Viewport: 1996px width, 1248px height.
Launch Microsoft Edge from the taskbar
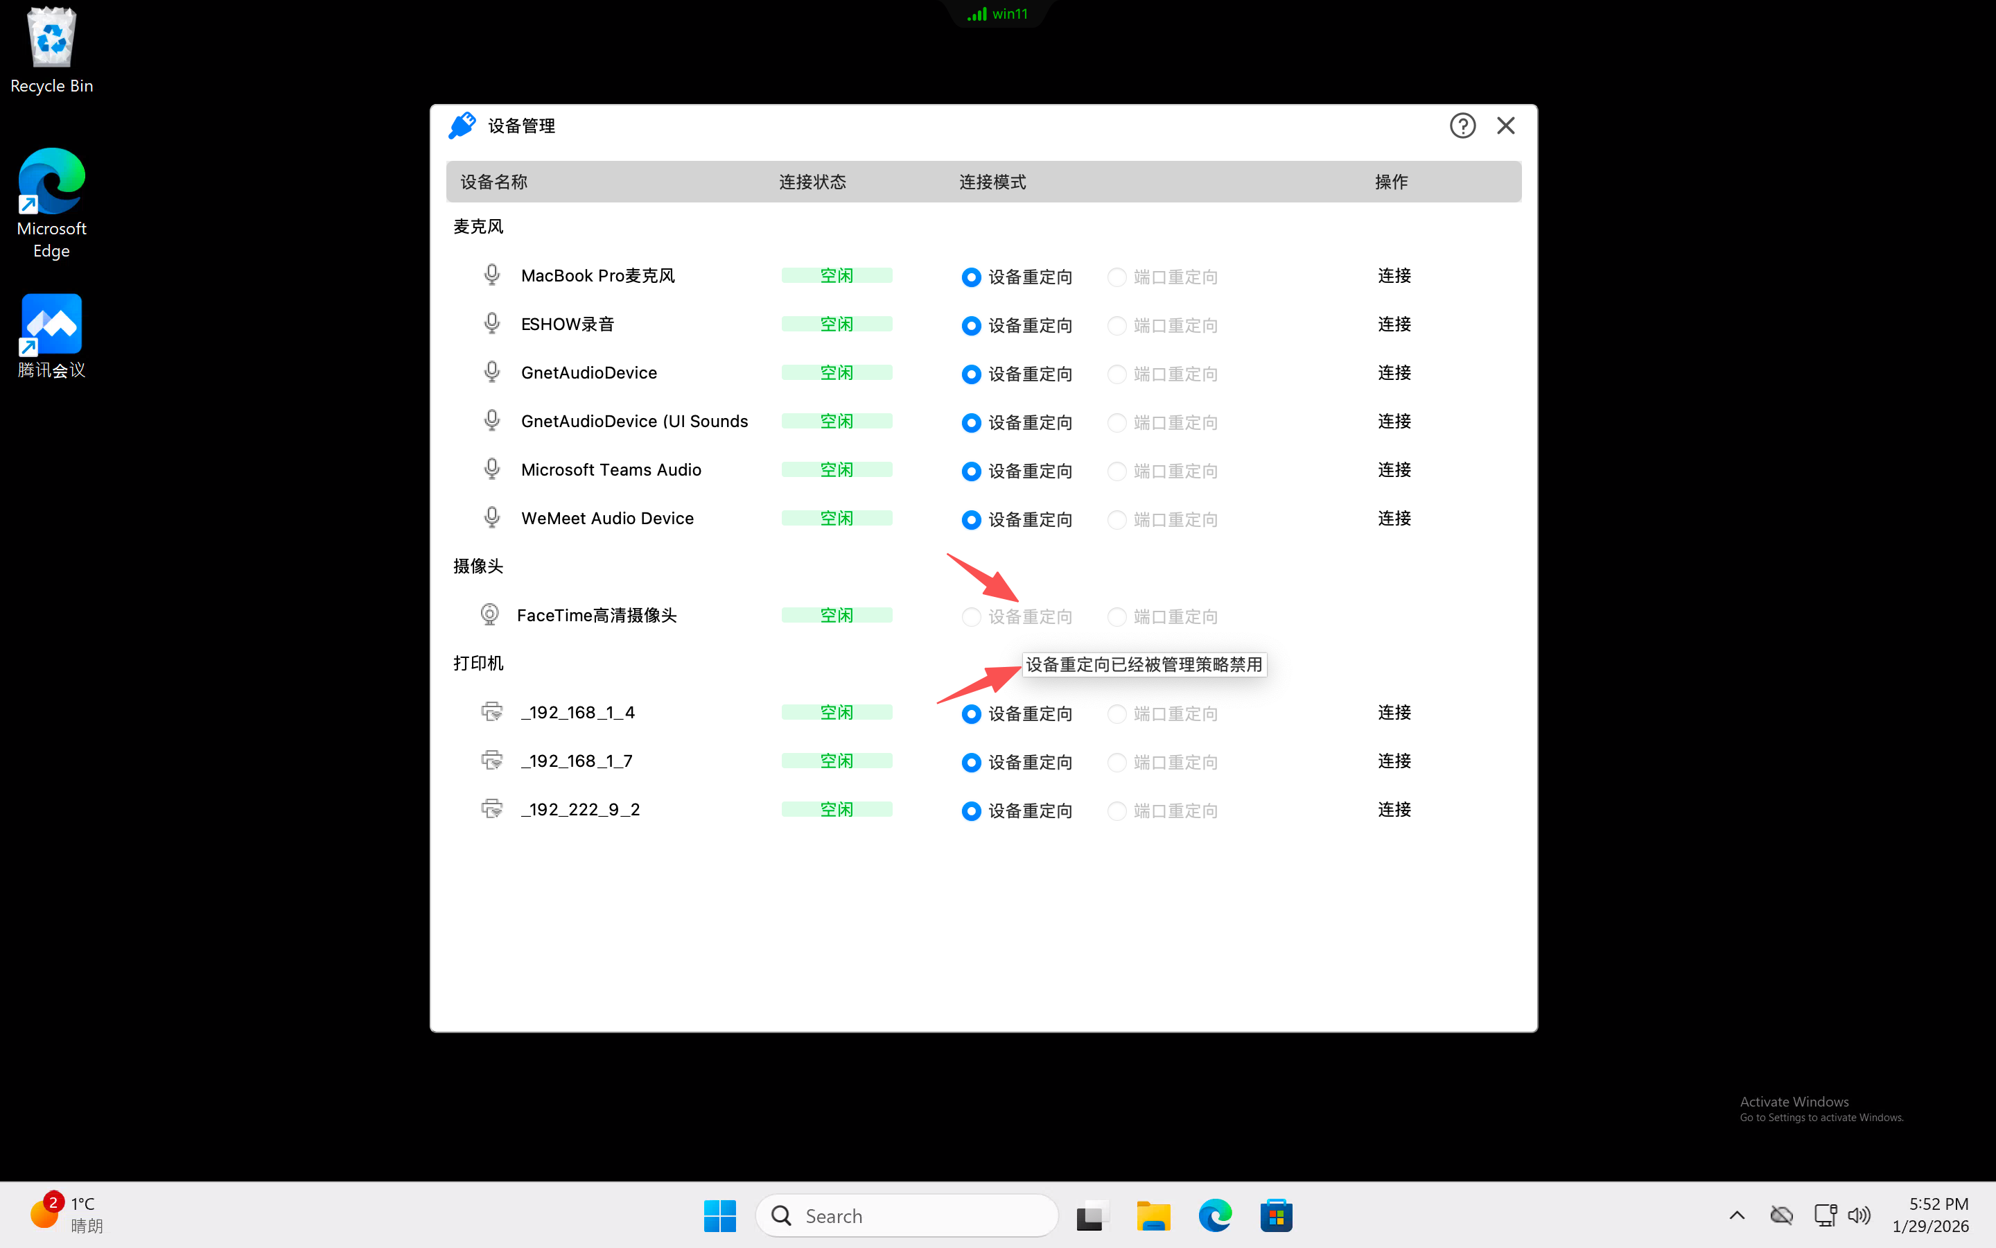tap(1214, 1215)
